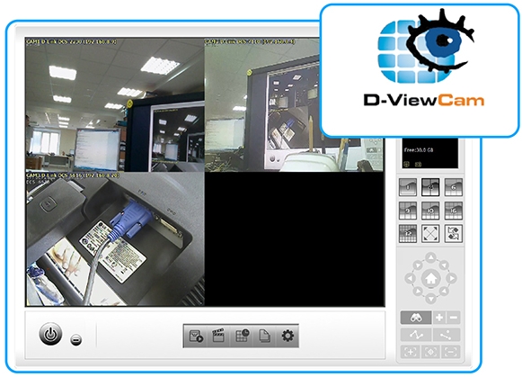The image size is (522, 377).
Task: Click the PTZ home button
Action: tap(430, 278)
